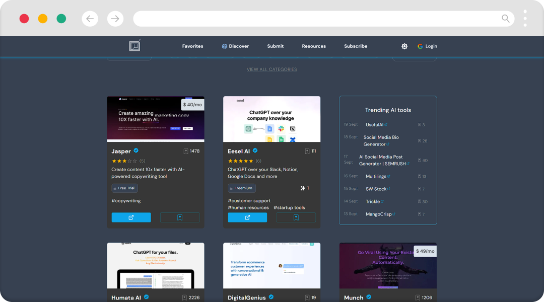Open Eesel AI external link button
Screen dimensions: 544x302
(247, 217)
